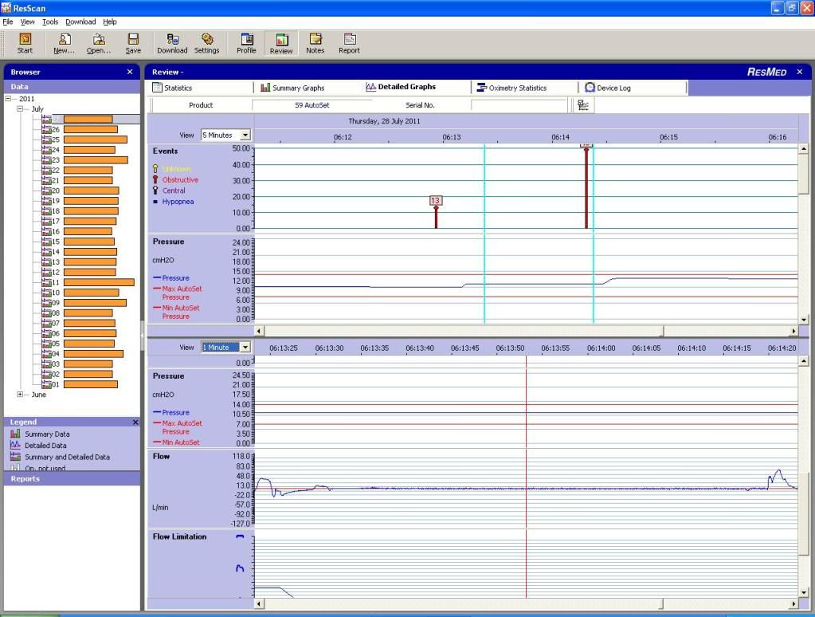The height and width of the screenshot is (617, 815).
Task: Click the graph options icon beside Serial No.
Action: click(583, 105)
